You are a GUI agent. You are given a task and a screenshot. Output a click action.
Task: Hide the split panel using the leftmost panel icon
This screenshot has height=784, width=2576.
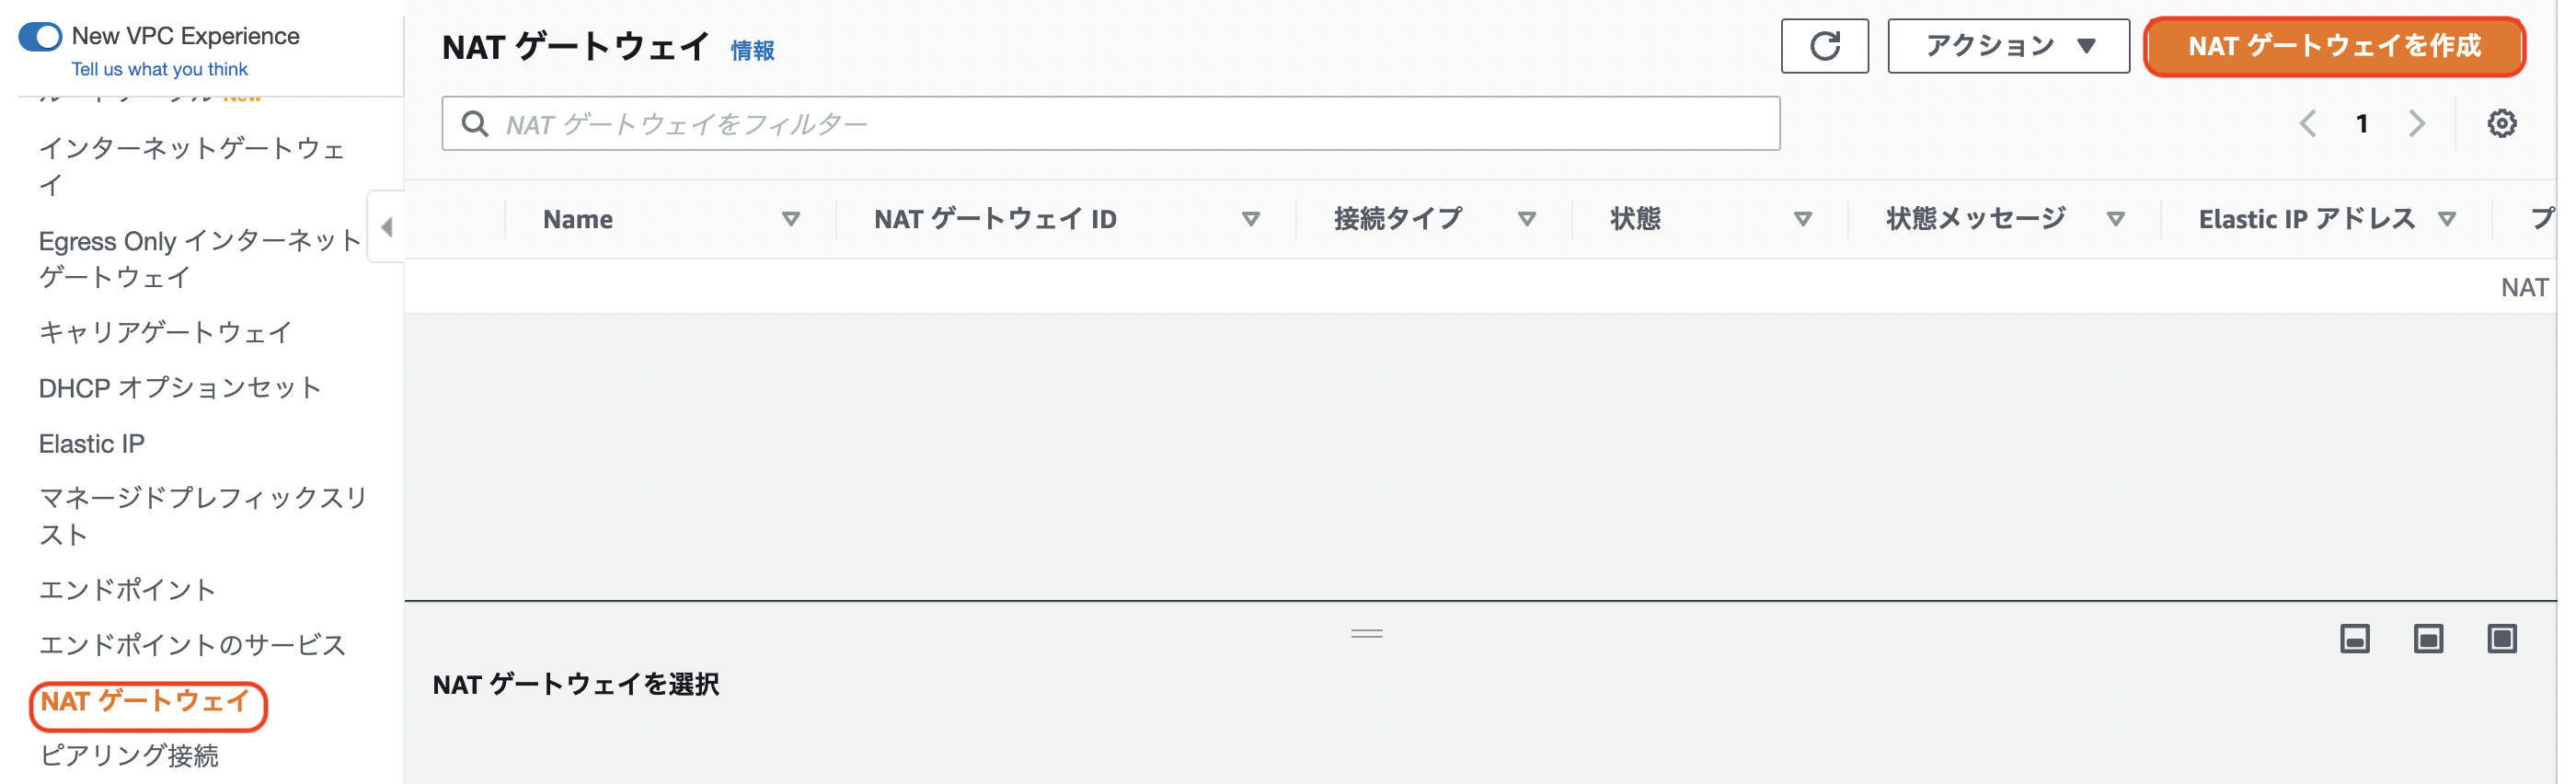point(2354,639)
